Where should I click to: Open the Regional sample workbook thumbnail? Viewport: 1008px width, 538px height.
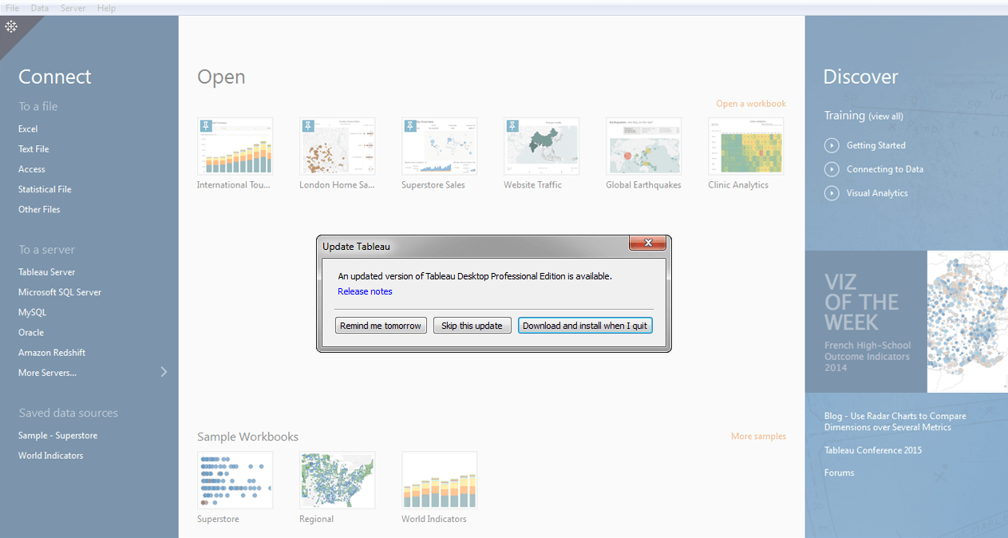337,480
